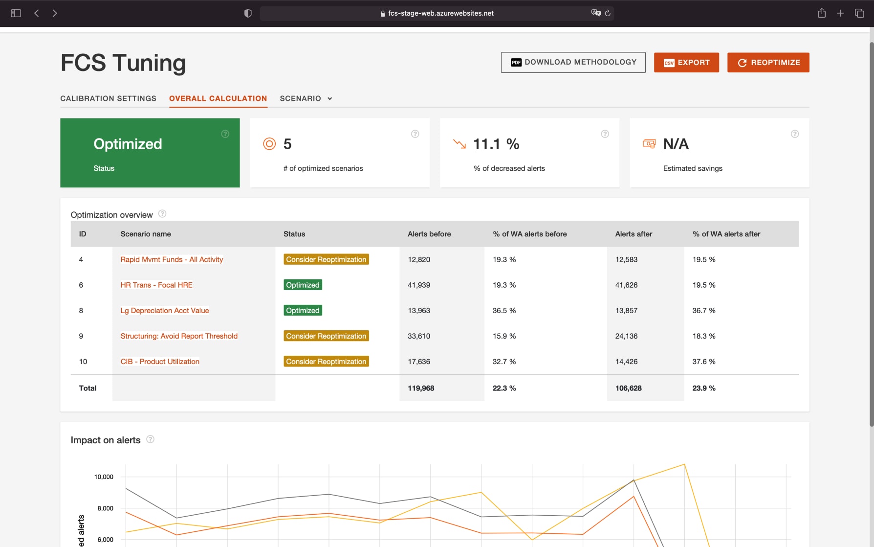Expand the Scenario dropdown tab
The width and height of the screenshot is (874, 547).
coord(306,98)
